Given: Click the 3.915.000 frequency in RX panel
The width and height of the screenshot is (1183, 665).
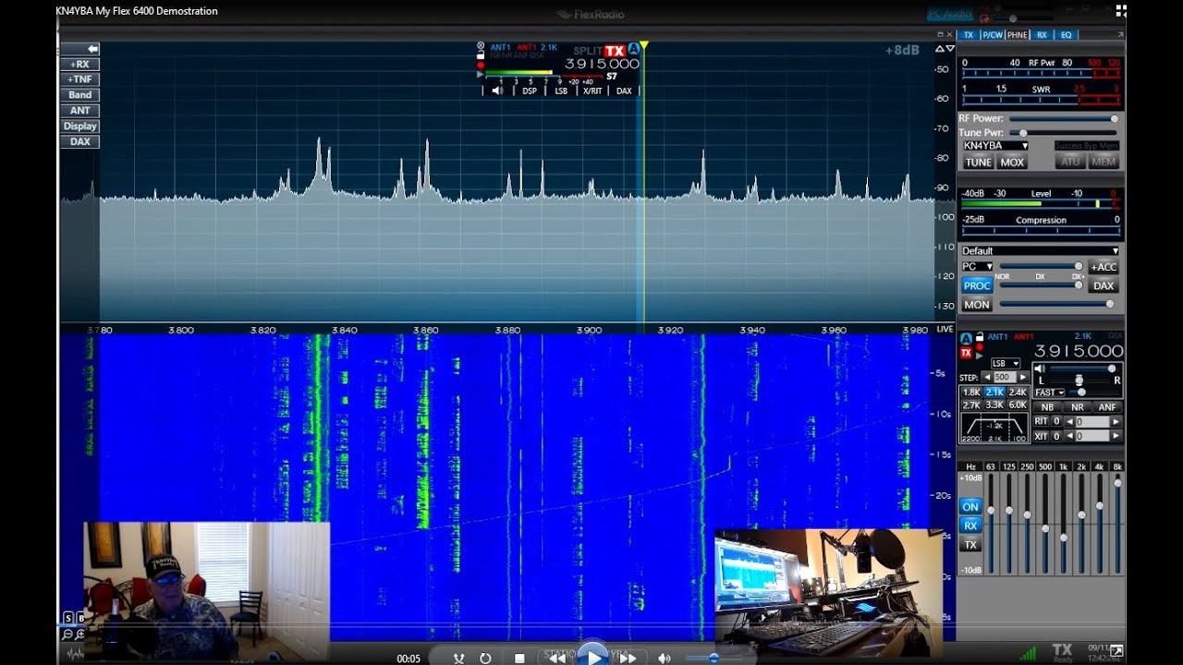Looking at the screenshot, I should (x=1079, y=351).
